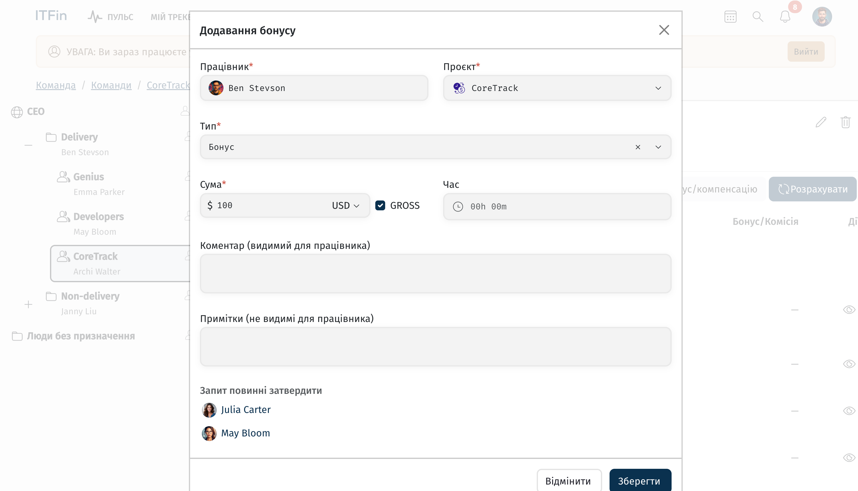Collapse the Delivery tree branch

coord(28,145)
